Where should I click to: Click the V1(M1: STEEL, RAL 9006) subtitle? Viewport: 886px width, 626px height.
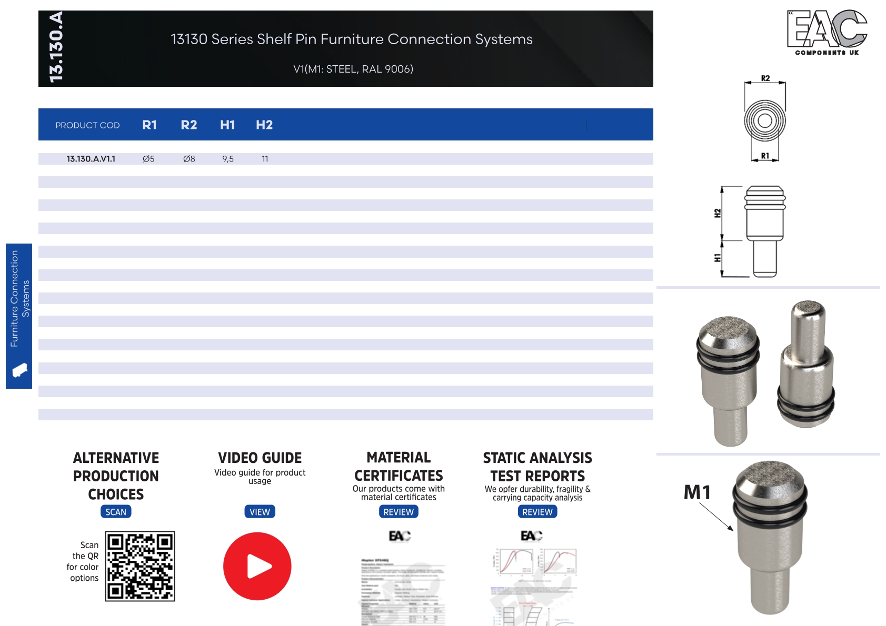point(353,69)
